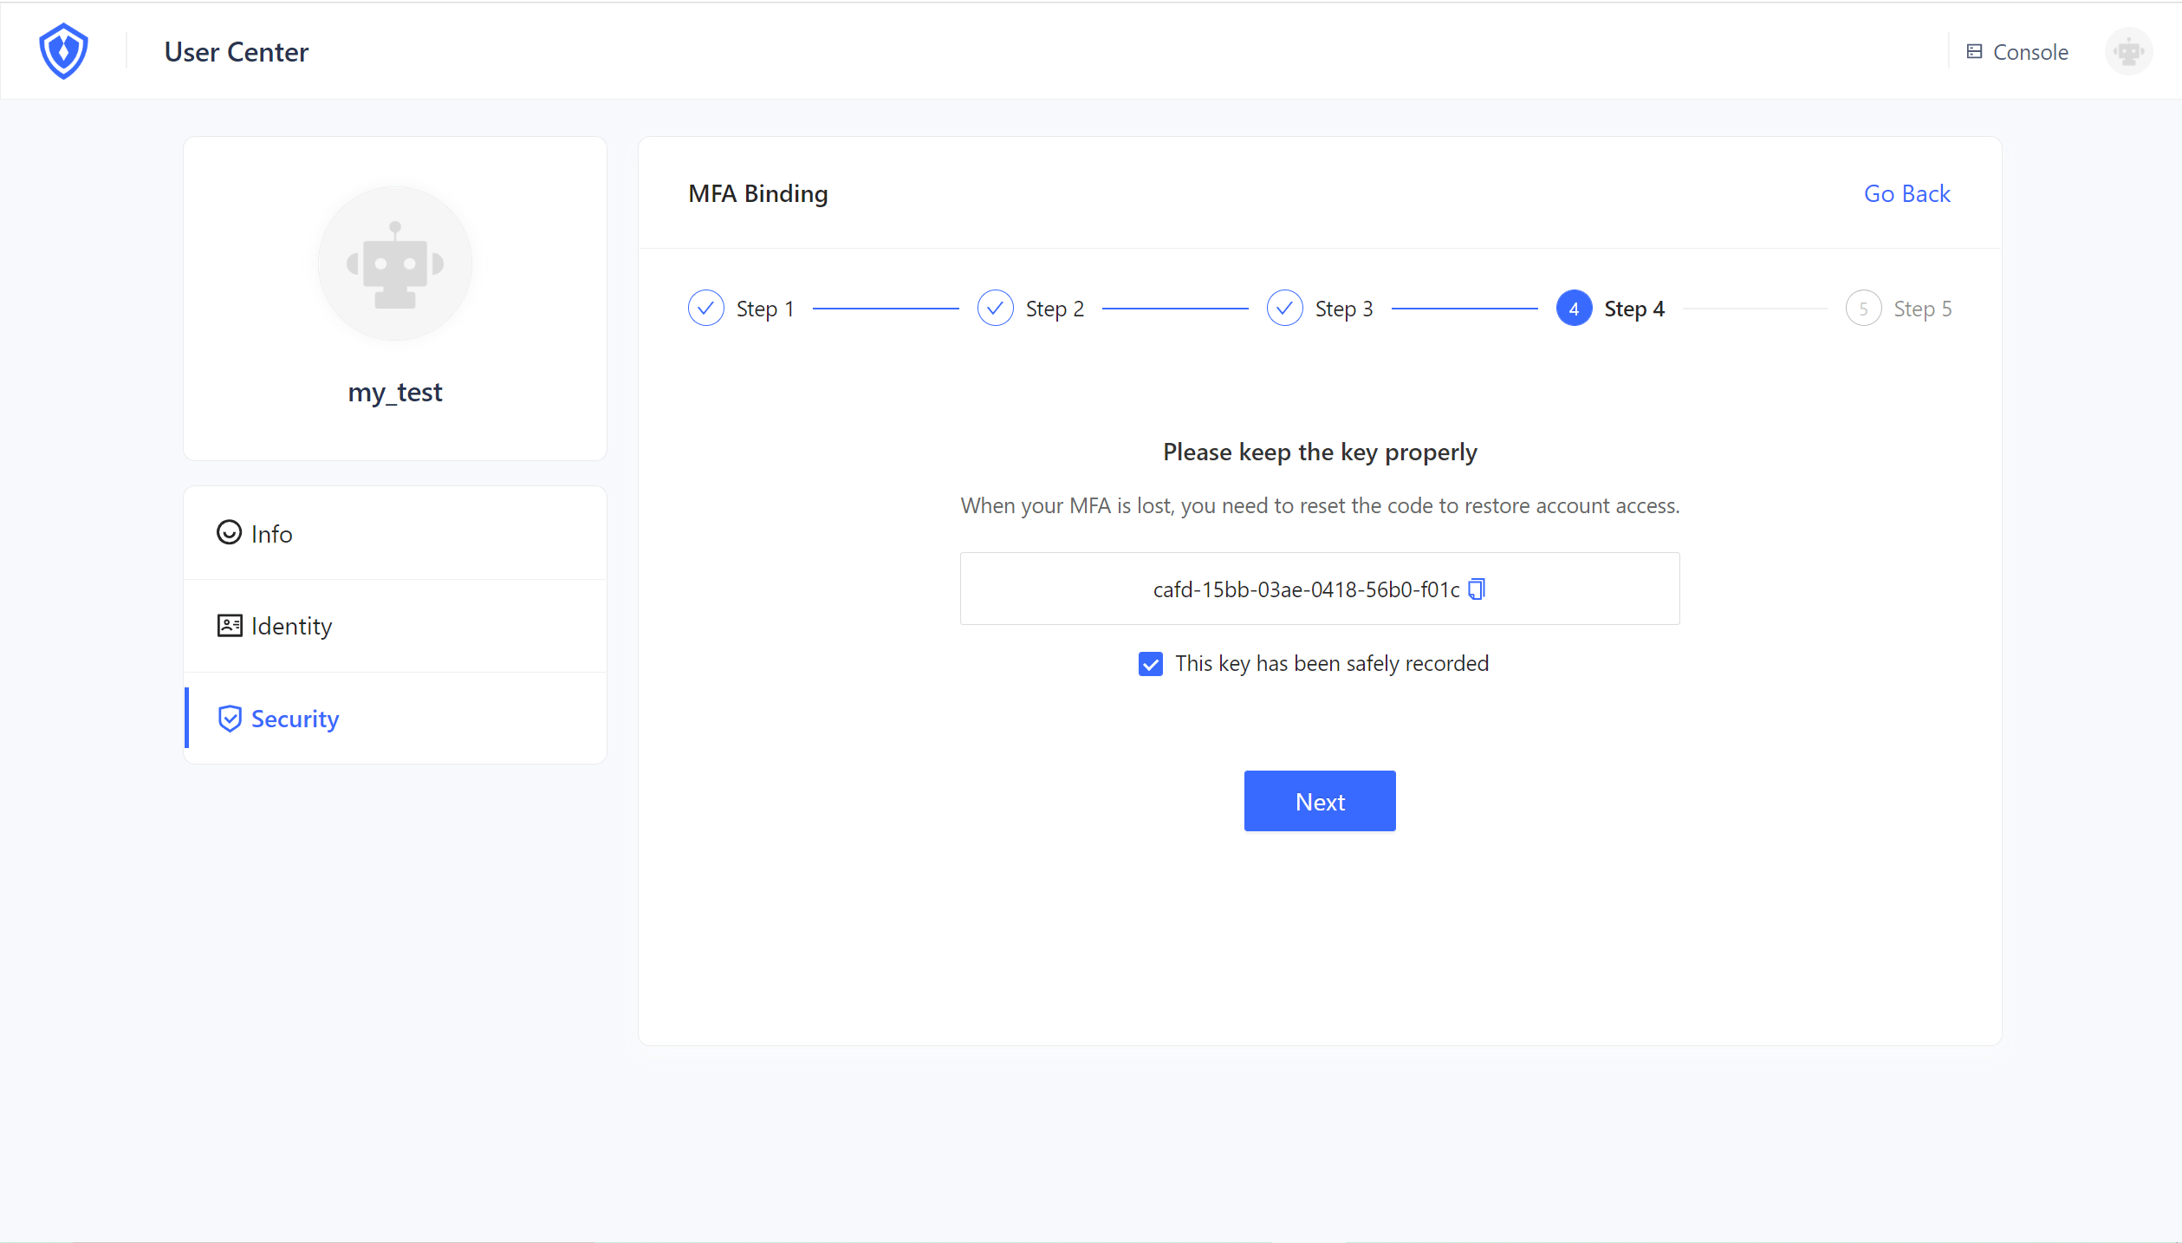Click the Go Back link
The height and width of the screenshot is (1243, 2182).
click(x=1906, y=193)
